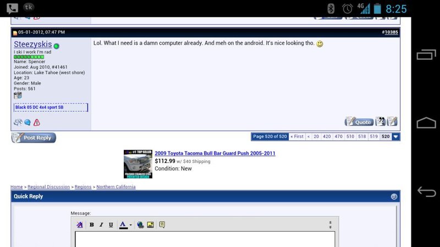Report post with red warning triangle
The image size is (440, 247).
37,122
